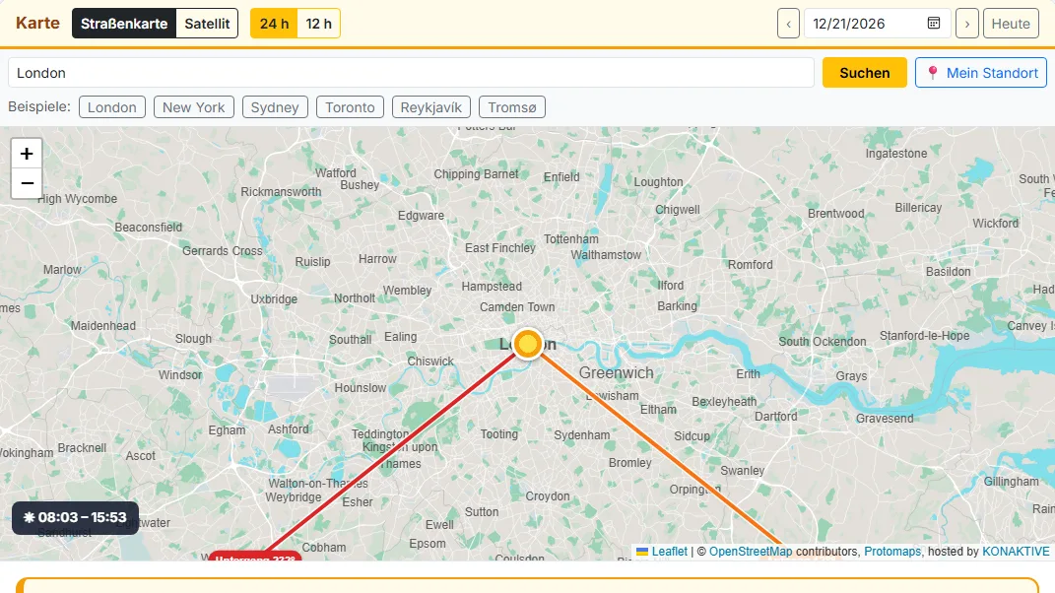Click the Romford label on map
The height and width of the screenshot is (593, 1055).
coord(750,265)
